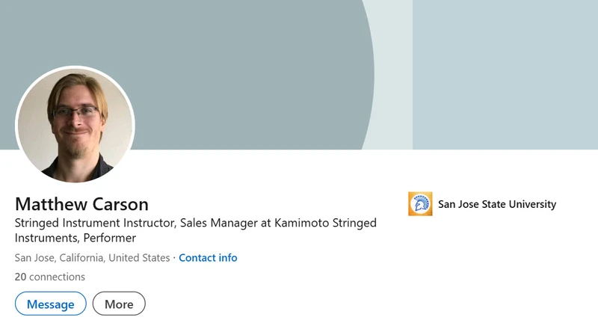Click the light blue right section of the banner
The image size is (598, 332).
coord(505,75)
